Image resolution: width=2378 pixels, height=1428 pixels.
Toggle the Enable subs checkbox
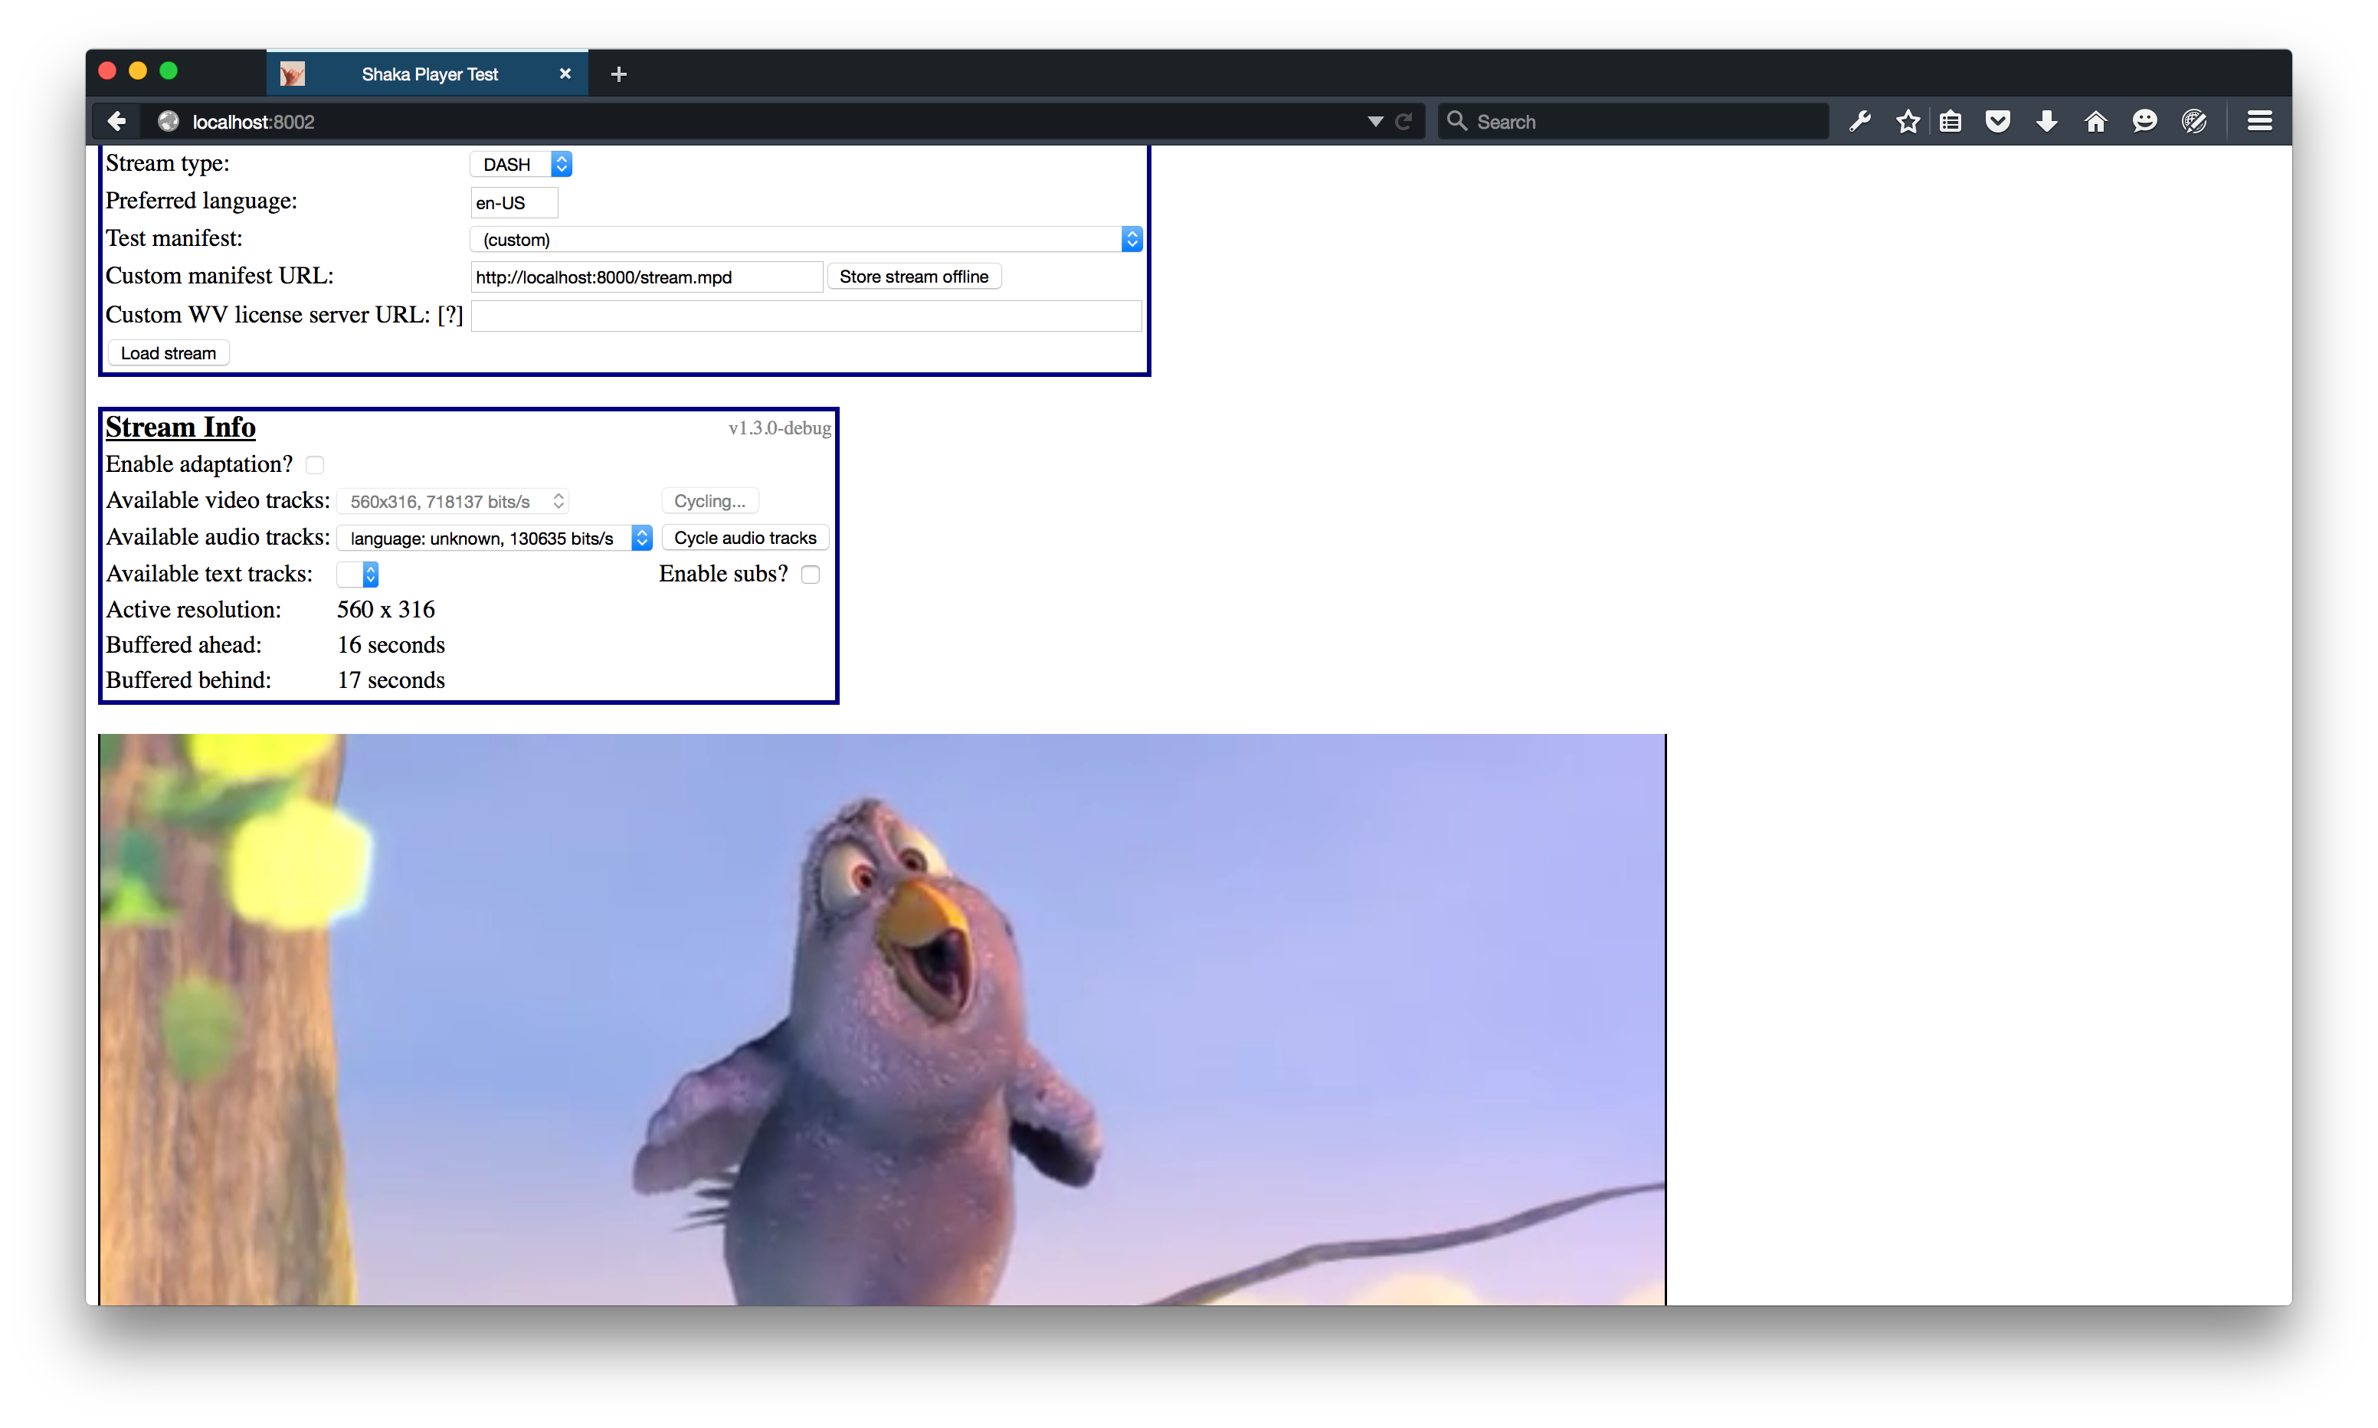tap(811, 575)
